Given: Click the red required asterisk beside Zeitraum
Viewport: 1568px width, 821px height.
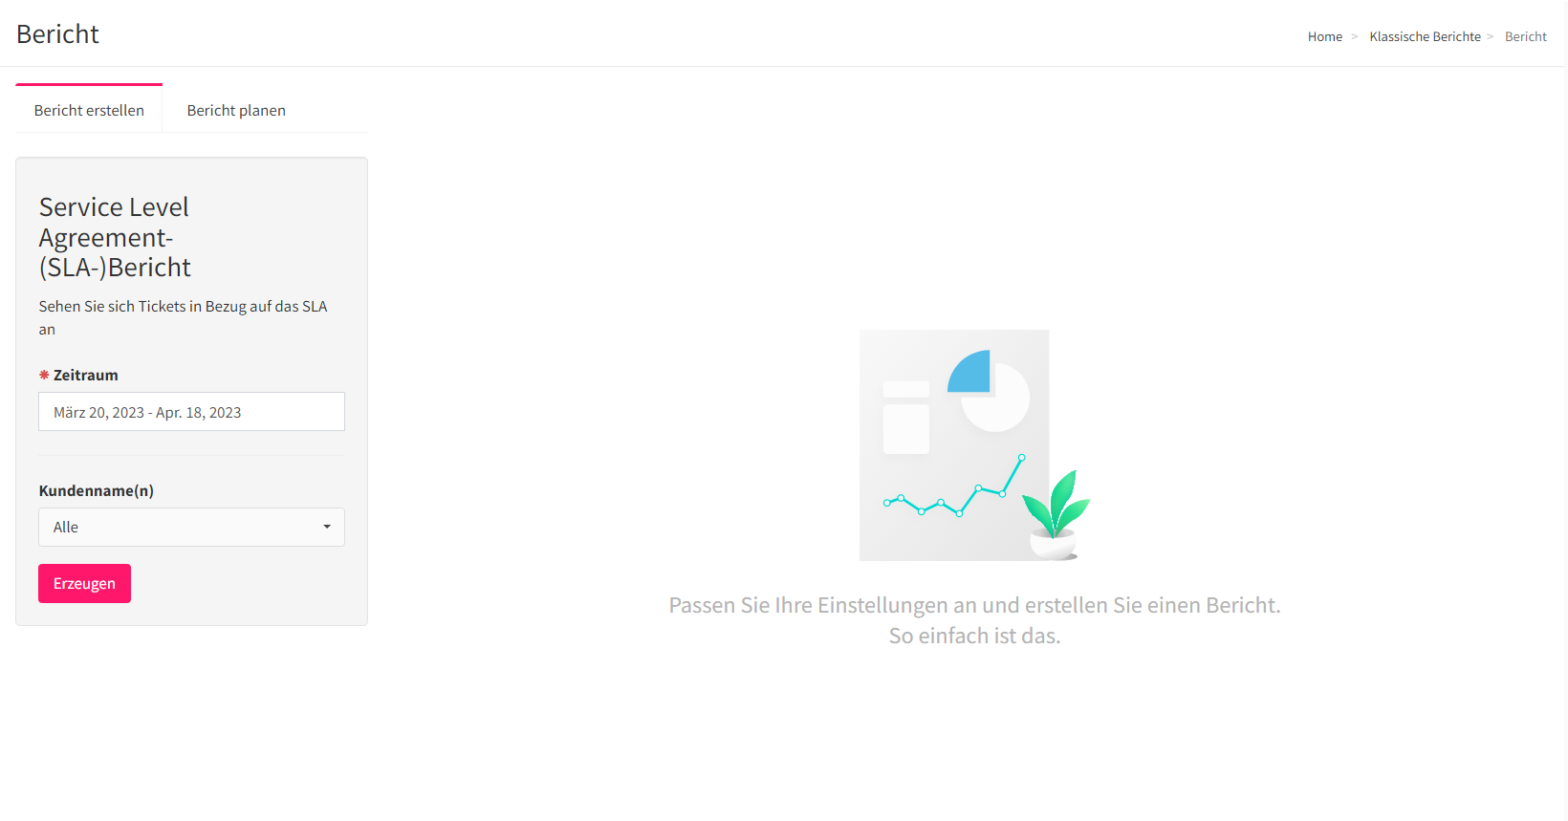Looking at the screenshot, I should tap(44, 375).
